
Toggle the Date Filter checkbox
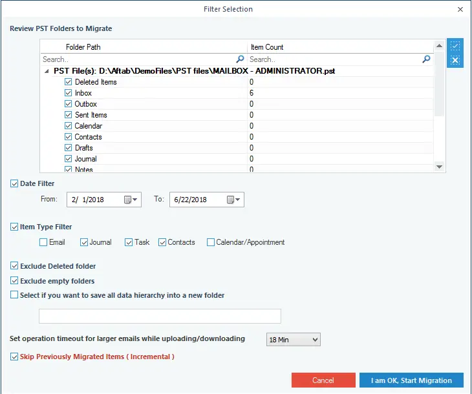click(x=14, y=183)
